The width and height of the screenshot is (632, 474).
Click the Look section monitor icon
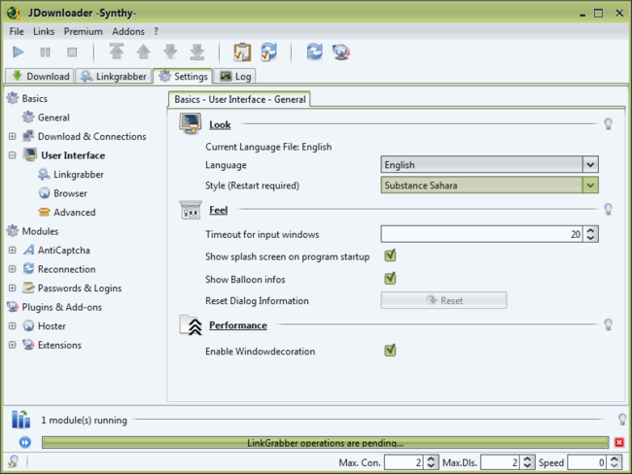coord(191,123)
